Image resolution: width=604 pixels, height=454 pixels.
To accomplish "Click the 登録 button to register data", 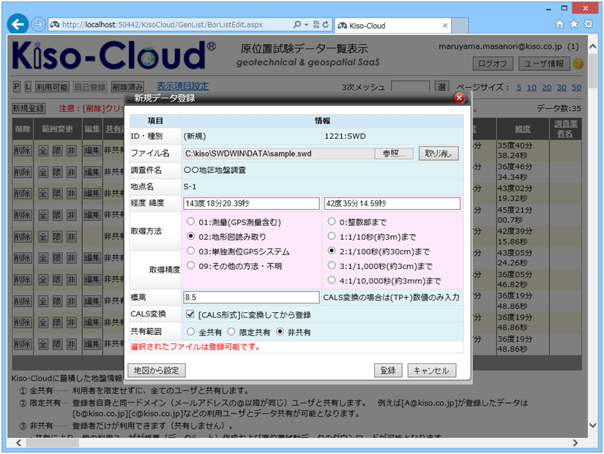I will [x=387, y=370].
